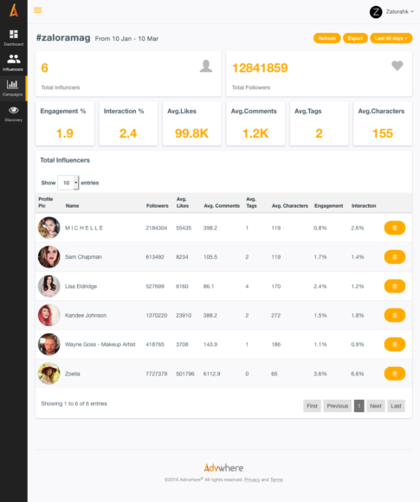420x502 pixels.
Task: Open Campaigns section in sidebar
Action: pyautogui.click(x=14, y=88)
